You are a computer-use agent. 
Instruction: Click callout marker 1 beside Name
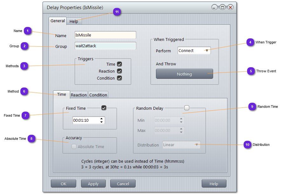tap(28, 31)
